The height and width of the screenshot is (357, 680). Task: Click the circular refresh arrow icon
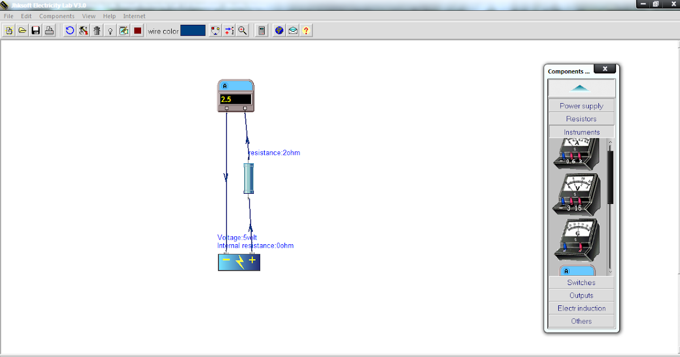click(69, 30)
